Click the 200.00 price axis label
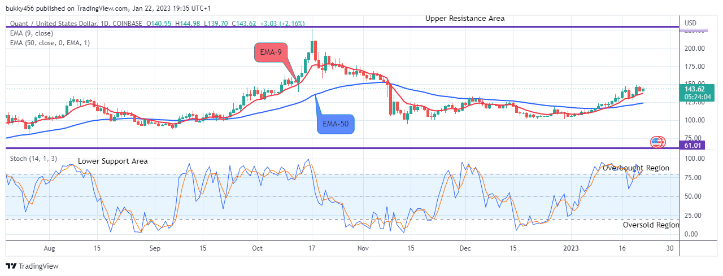Image resolution: width=723 pixels, height=276 pixels. pyautogui.click(x=694, y=49)
